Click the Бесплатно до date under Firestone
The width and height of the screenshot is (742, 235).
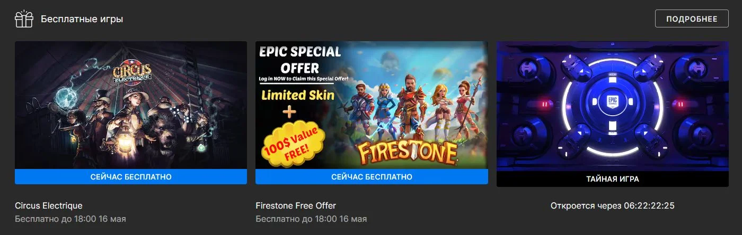point(311,219)
